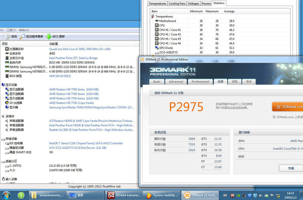Open the ATA OCZ-AGILITY3 SCSI Disk Device link
This screenshot has width=303, height=200.
78,148
